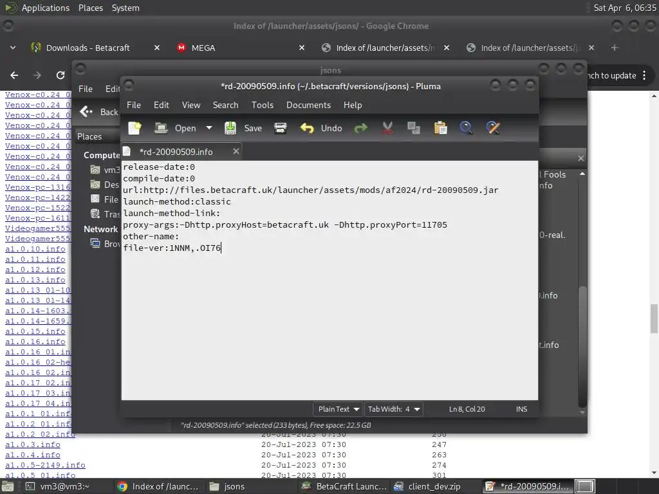Open the a1.0.3.info link
The width and height of the screenshot is (659, 494).
coord(33,444)
